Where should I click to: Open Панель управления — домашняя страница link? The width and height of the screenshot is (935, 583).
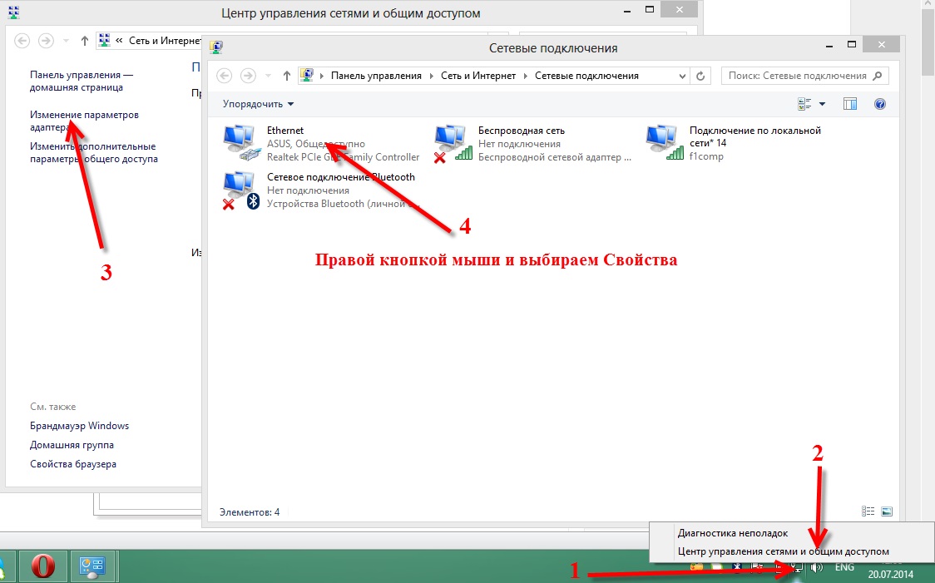[81, 81]
